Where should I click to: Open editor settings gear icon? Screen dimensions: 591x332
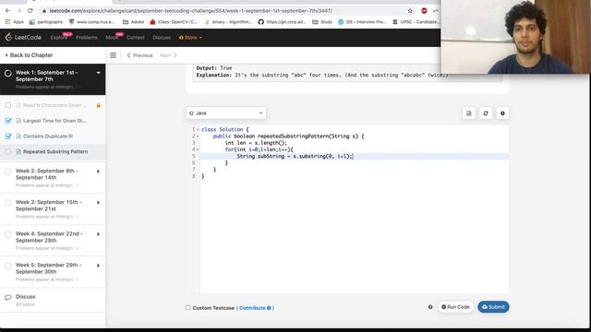coord(502,113)
